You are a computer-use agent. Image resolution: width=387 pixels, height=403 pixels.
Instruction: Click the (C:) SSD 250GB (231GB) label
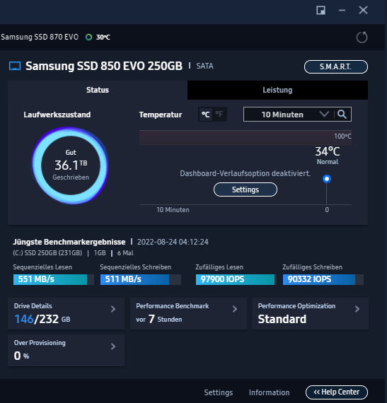tap(47, 253)
